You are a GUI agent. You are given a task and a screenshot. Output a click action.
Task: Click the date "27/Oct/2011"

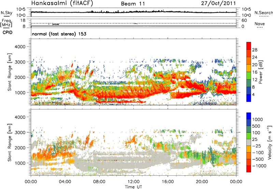[218, 3]
